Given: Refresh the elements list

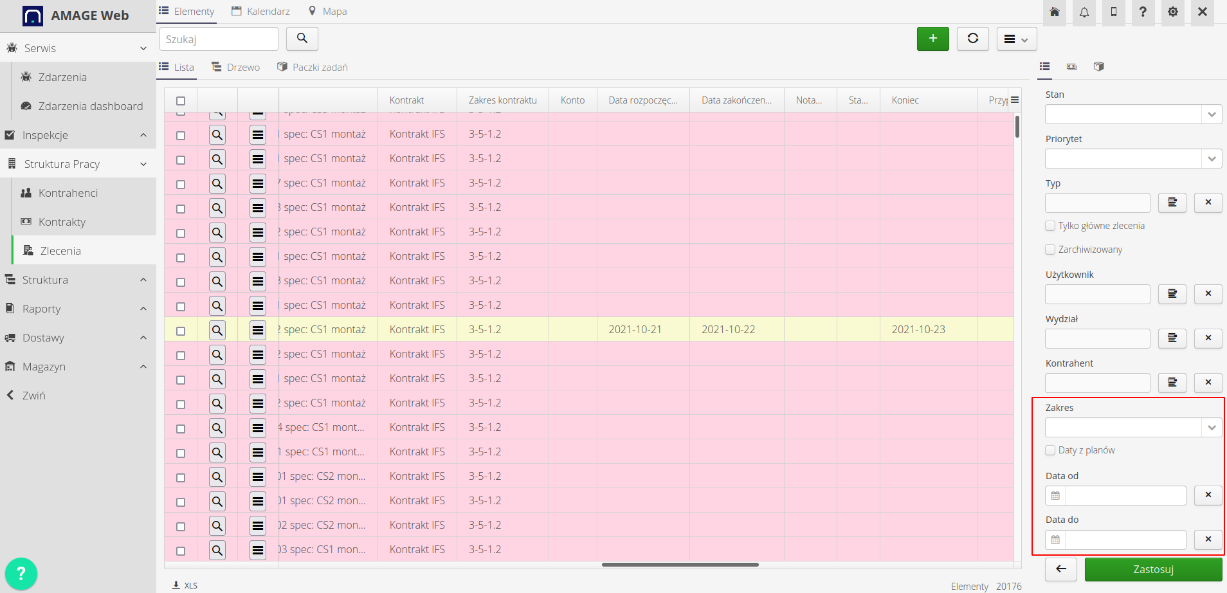Looking at the screenshot, I should click(x=972, y=39).
